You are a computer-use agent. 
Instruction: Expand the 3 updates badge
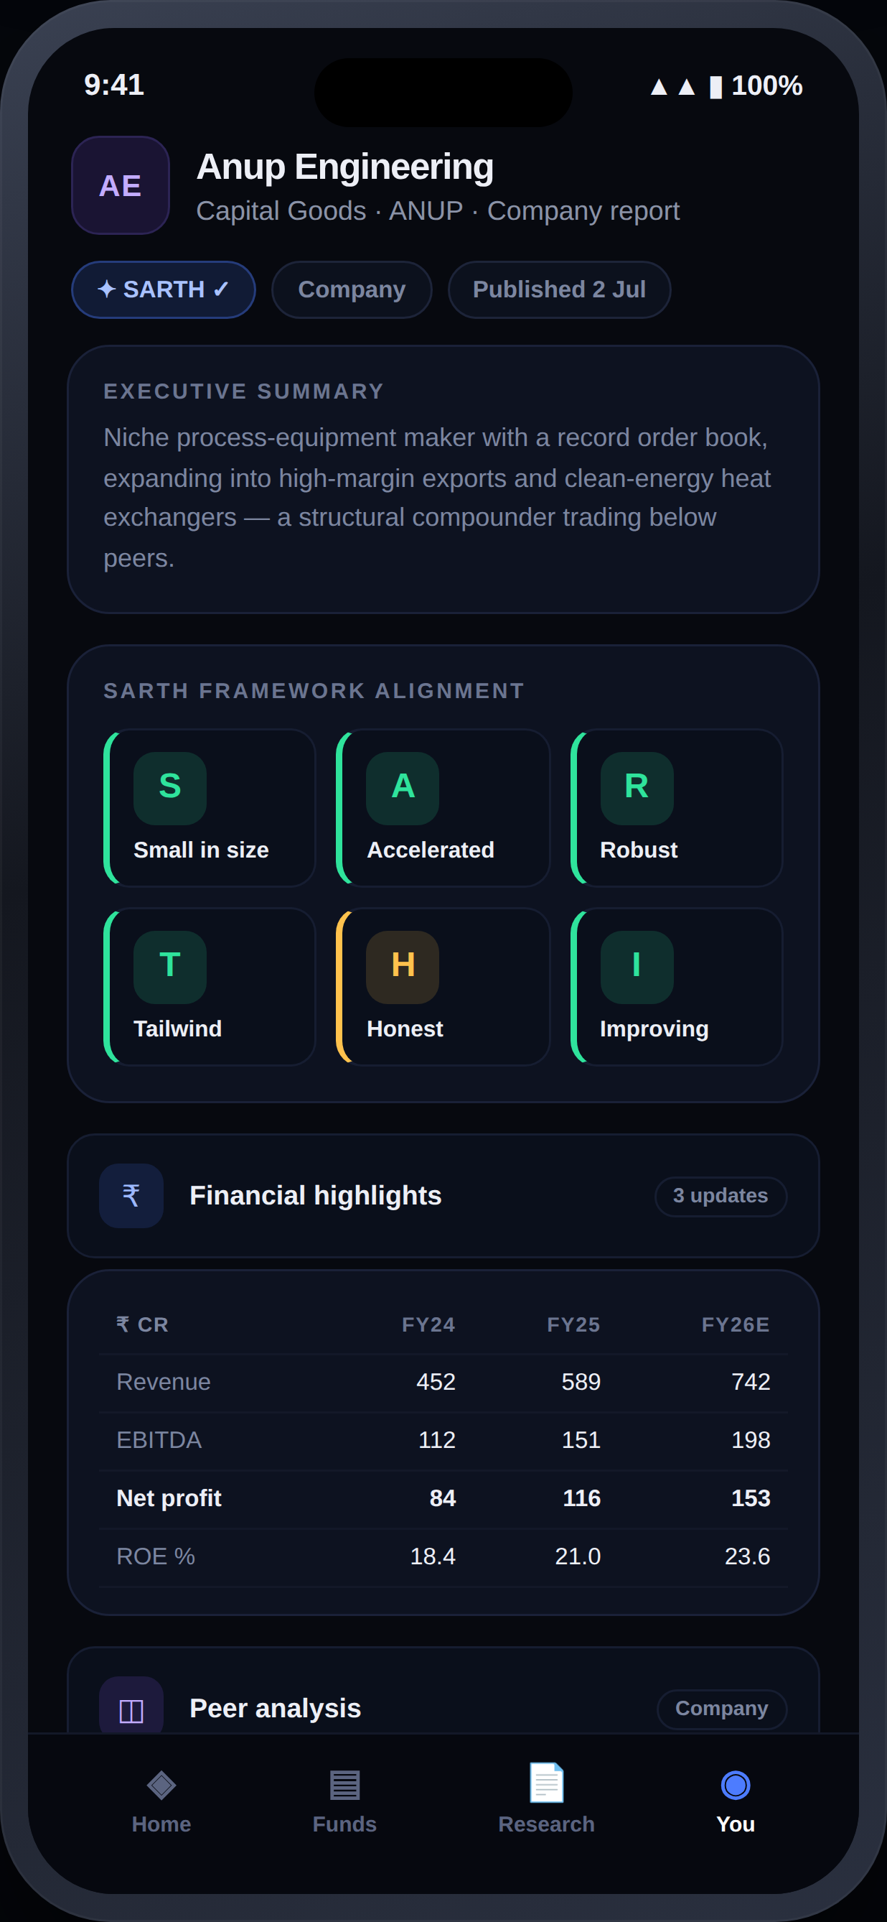tap(721, 1196)
